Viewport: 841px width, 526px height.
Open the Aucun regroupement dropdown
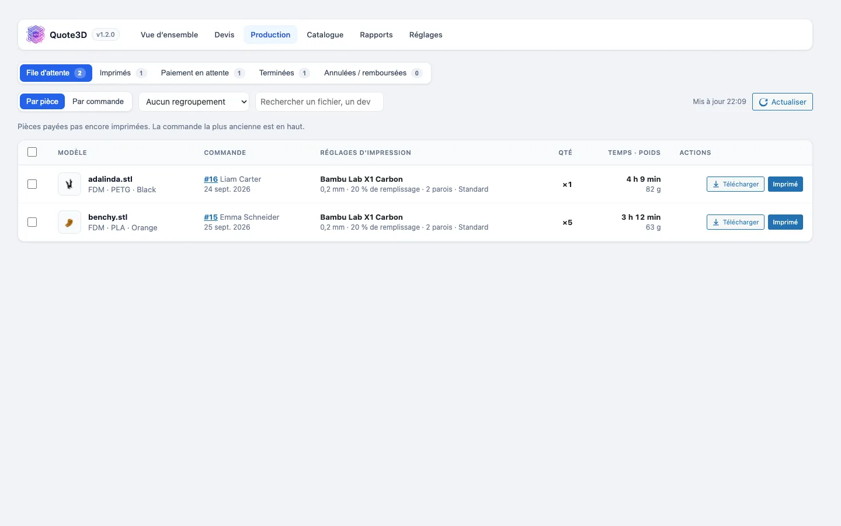point(194,102)
